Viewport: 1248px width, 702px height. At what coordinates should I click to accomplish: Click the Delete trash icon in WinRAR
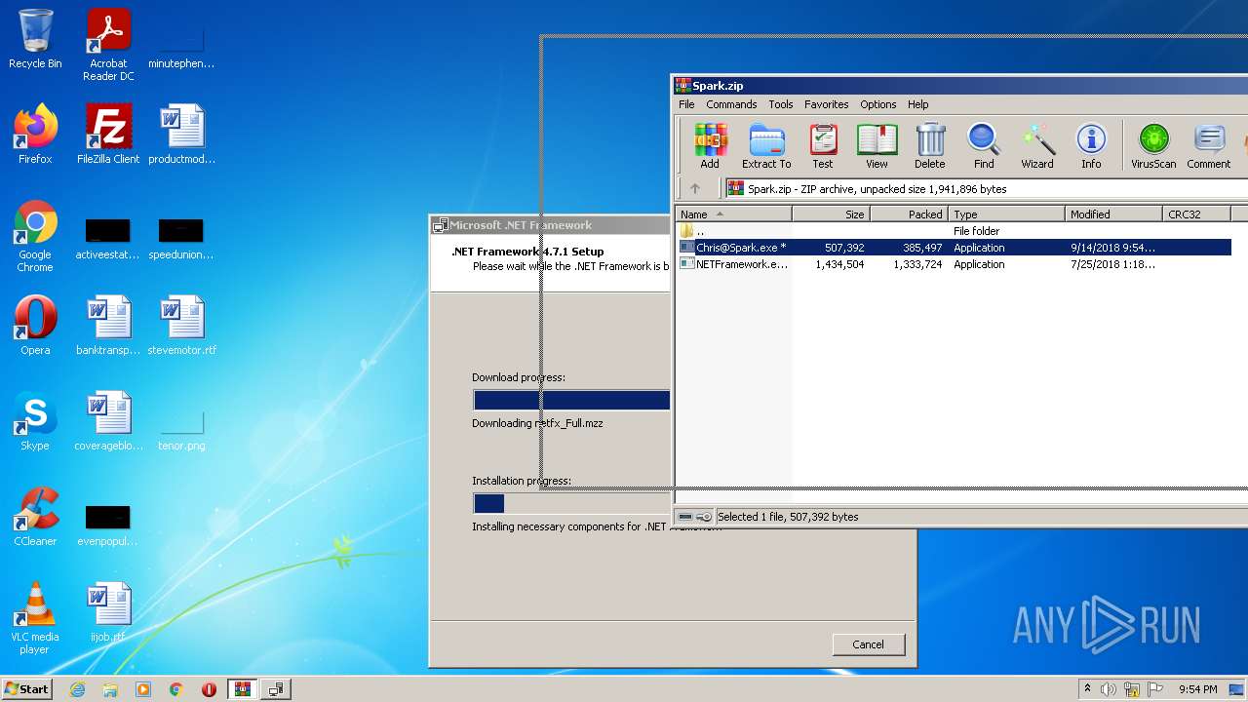tap(930, 146)
